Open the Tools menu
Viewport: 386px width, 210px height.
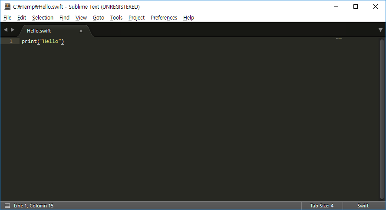[116, 18]
